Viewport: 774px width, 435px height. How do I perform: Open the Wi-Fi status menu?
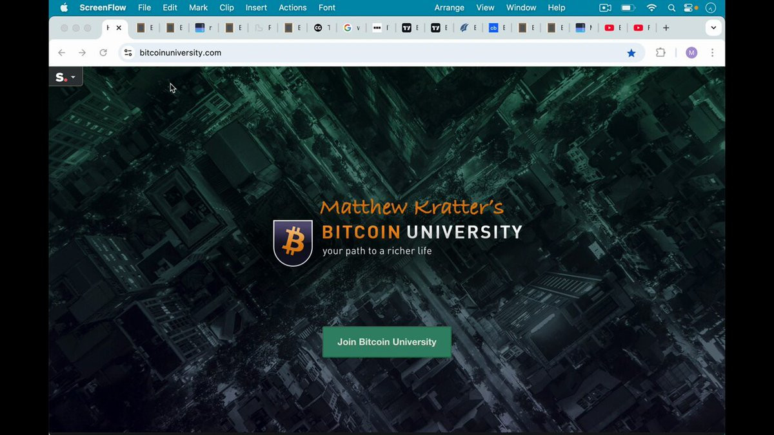(x=651, y=8)
